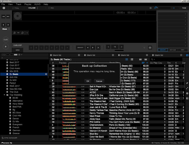The height and width of the screenshot is (145, 189).
Task: Select the Evergreen playlist
Action: pyautogui.click(x=17, y=125)
